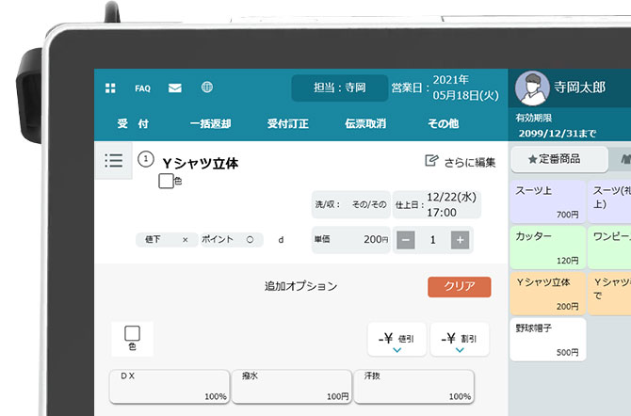
Task: Open the 洗/収 その/その selector
Action: [351, 204]
